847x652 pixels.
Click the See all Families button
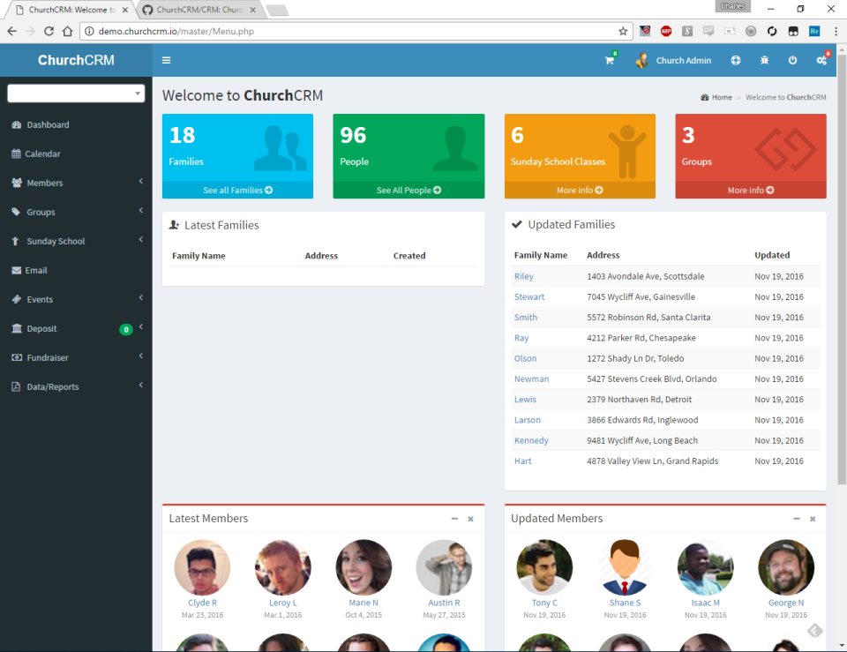click(237, 190)
